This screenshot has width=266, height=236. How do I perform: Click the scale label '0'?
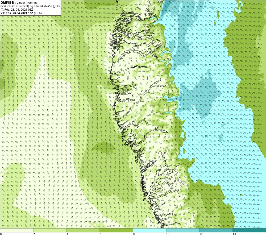(1, 234)
